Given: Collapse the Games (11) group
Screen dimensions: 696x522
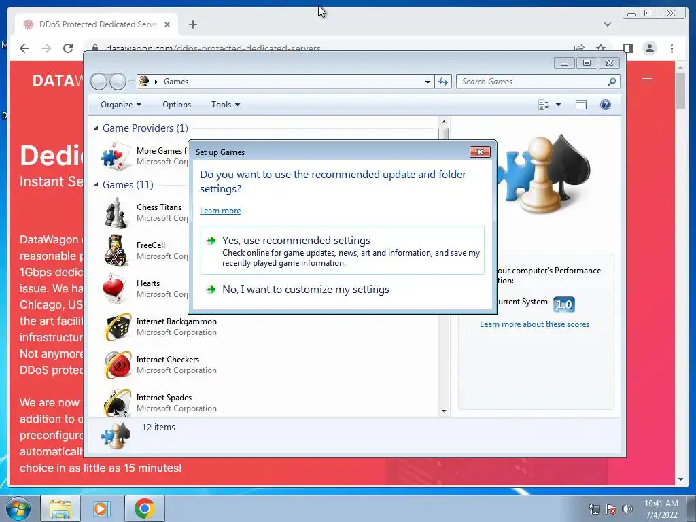Looking at the screenshot, I should (x=96, y=184).
